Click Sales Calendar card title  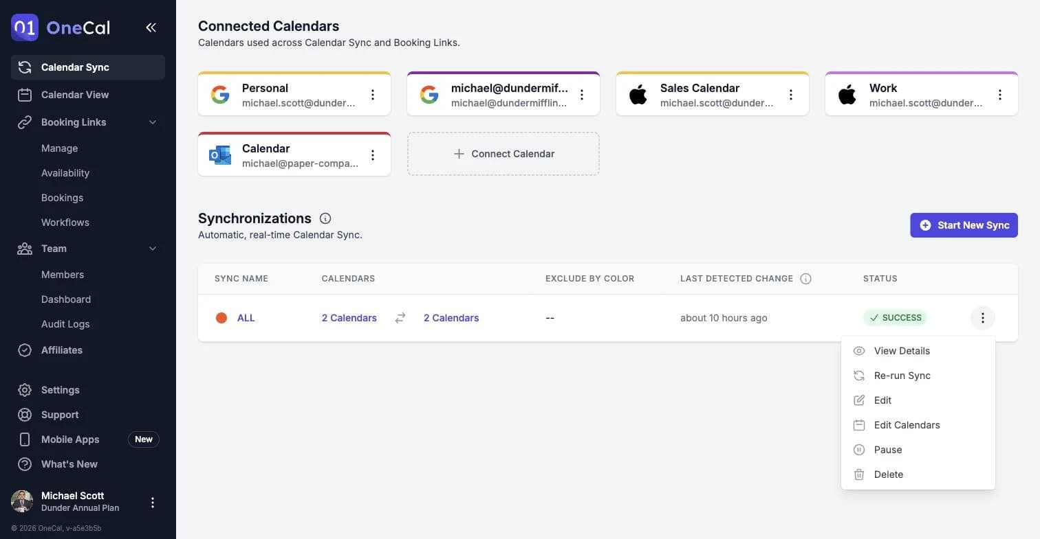tap(700, 88)
